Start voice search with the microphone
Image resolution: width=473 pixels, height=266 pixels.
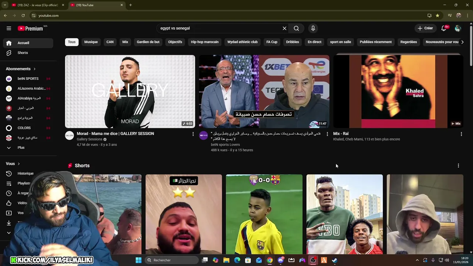click(x=313, y=28)
